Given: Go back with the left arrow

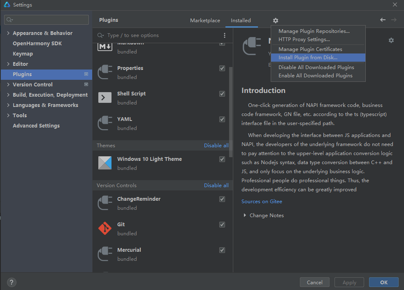Looking at the screenshot, I should 383,20.
